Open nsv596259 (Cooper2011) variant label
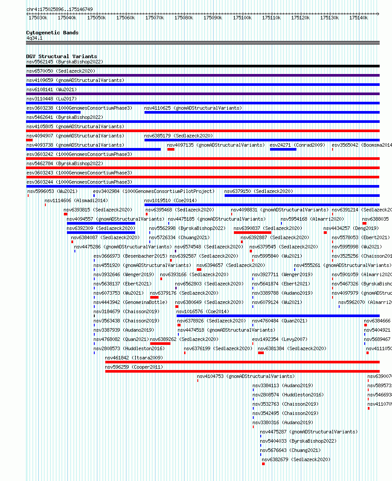The image size is (392, 481). click(x=134, y=367)
